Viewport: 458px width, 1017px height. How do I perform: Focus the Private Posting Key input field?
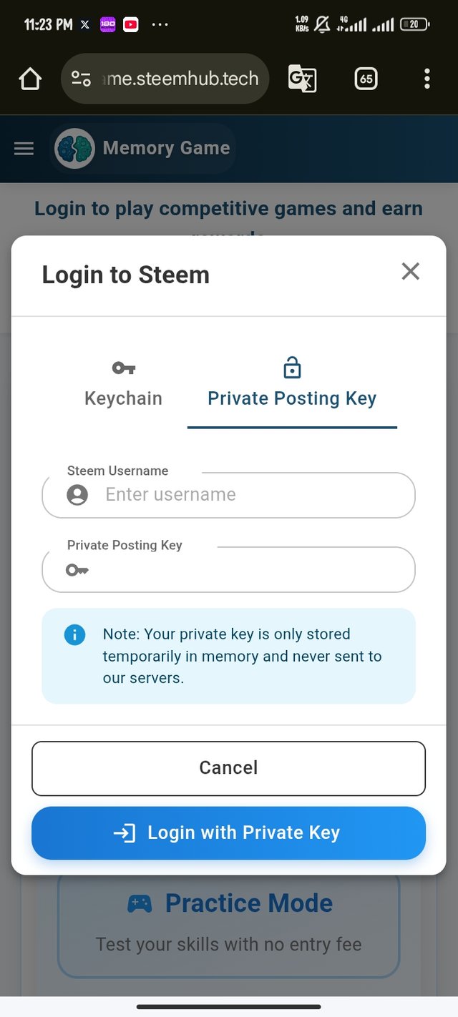pyautogui.click(x=229, y=569)
